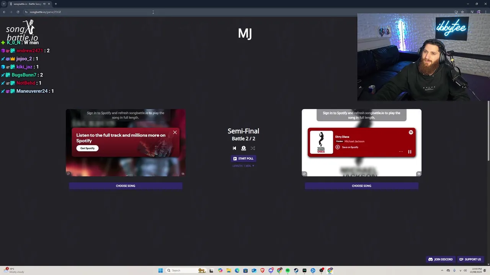
Task: Choose the left song
Action: point(126,186)
